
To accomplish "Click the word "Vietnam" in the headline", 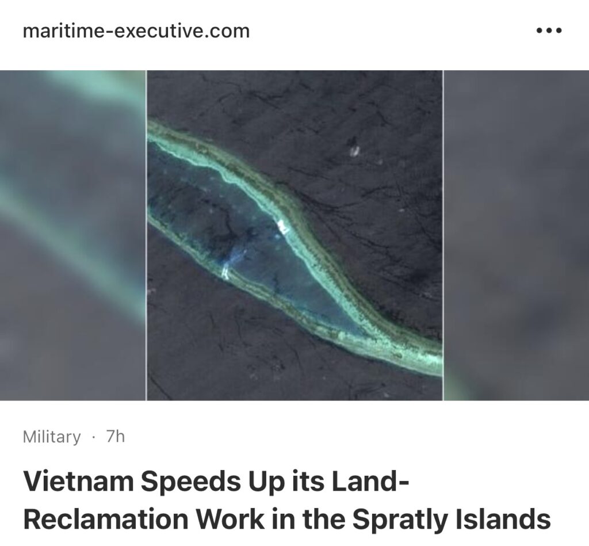I will [x=78, y=481].
